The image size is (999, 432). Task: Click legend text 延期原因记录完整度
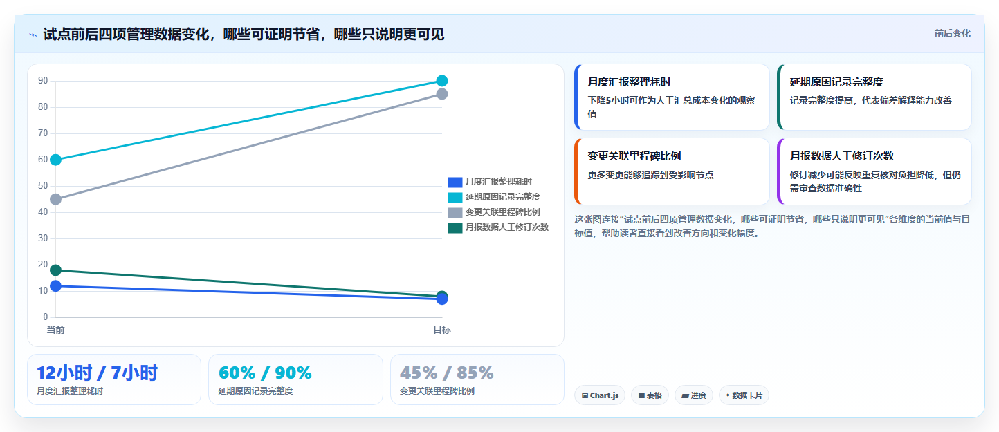coord(503,197)
